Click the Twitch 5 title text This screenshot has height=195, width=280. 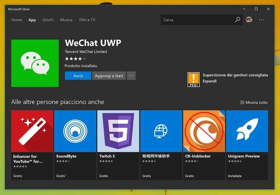tap(107, 156)
